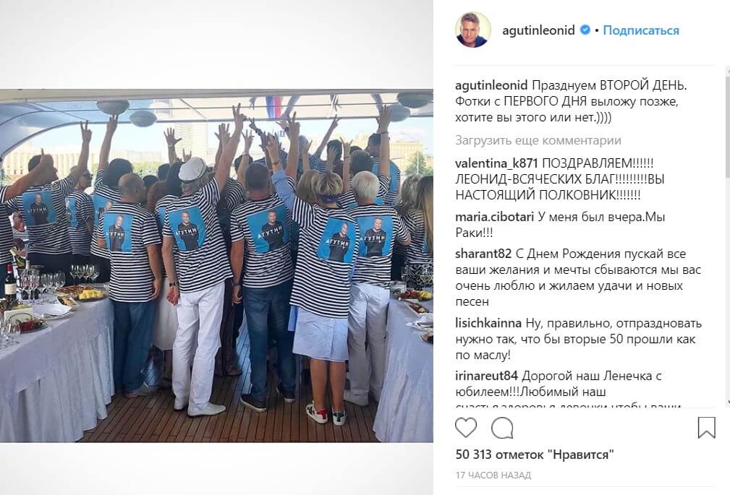
Task: View the 50 313 likes list
Action: 535,455
